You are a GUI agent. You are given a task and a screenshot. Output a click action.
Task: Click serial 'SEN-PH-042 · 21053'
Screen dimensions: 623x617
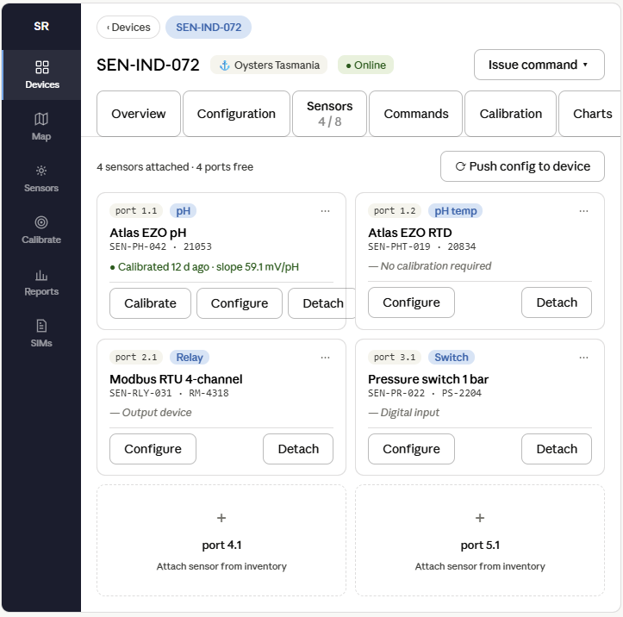tap(160, 246)
